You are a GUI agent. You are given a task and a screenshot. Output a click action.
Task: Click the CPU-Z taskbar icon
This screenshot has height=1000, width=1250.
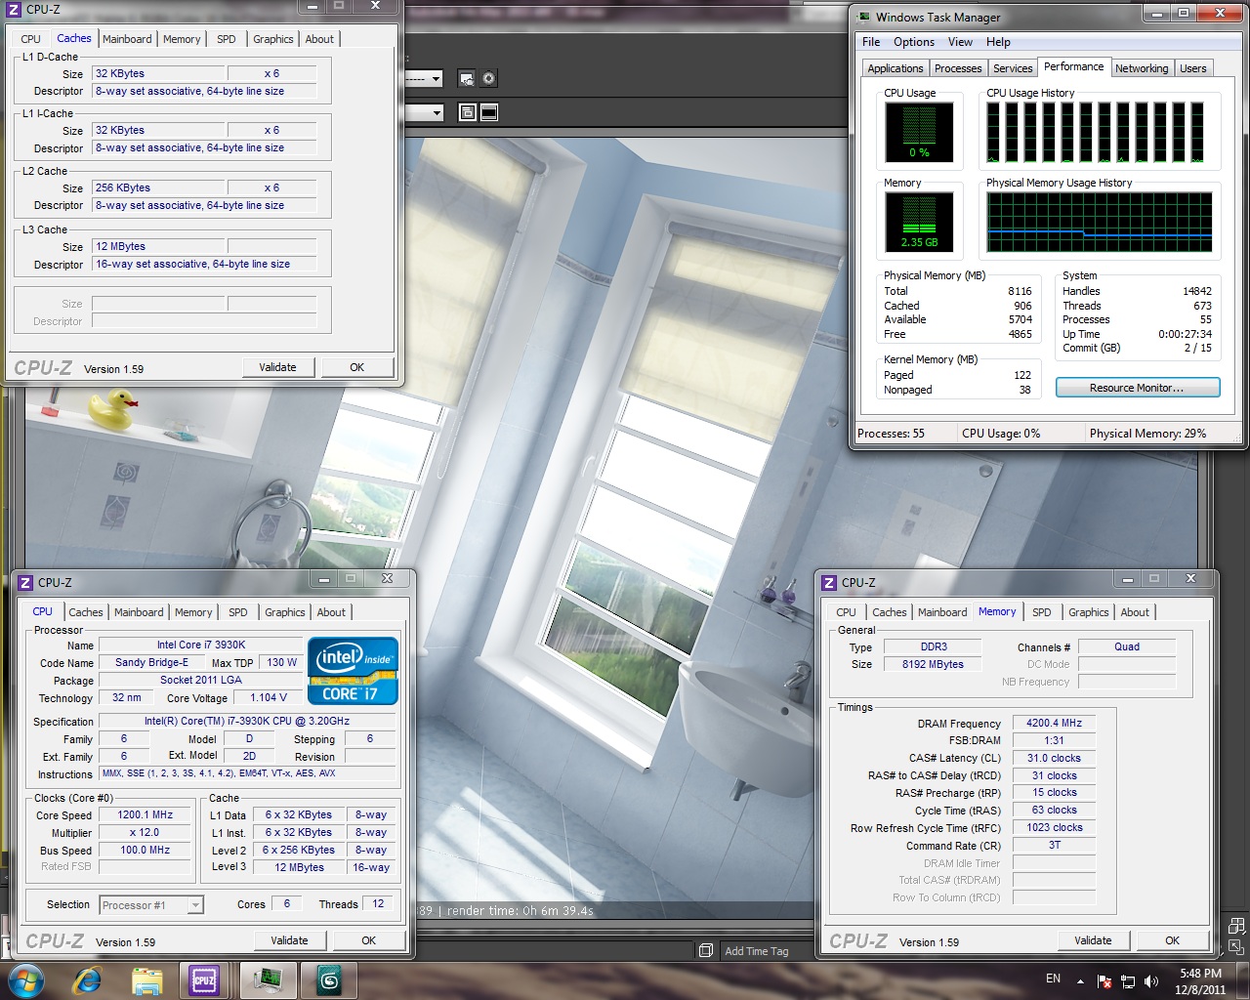(204, 979)
